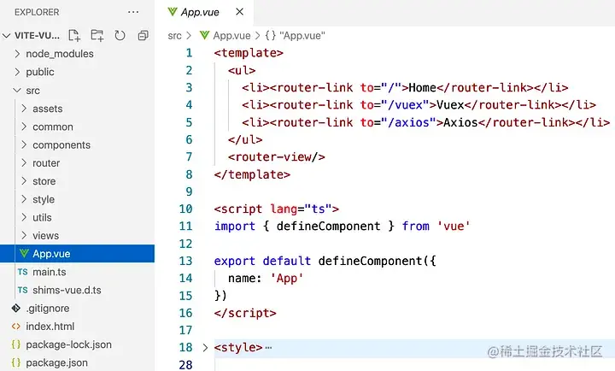Expand the common folder chevron
Screen dimensions: 615x371
(x=24, y=127)
